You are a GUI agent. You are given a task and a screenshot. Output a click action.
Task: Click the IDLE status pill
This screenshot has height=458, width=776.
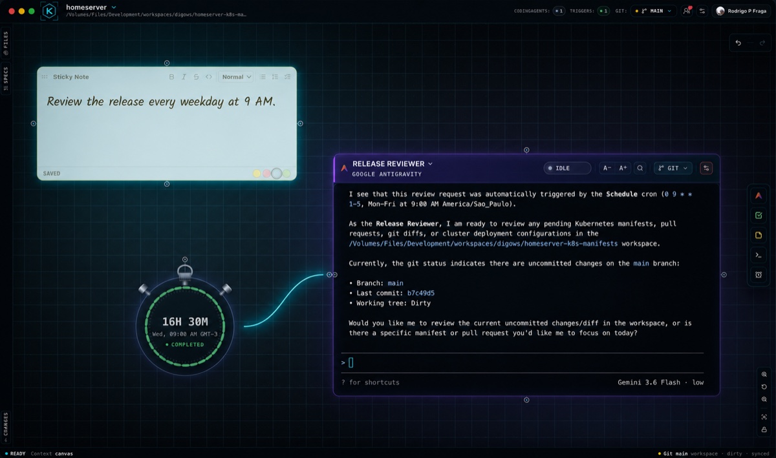point(567,168)
